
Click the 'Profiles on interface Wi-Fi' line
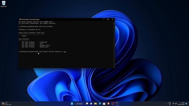click(30, 29)
